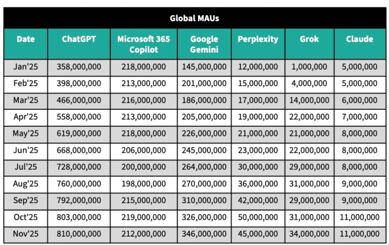Click the Grok column header

309,39
